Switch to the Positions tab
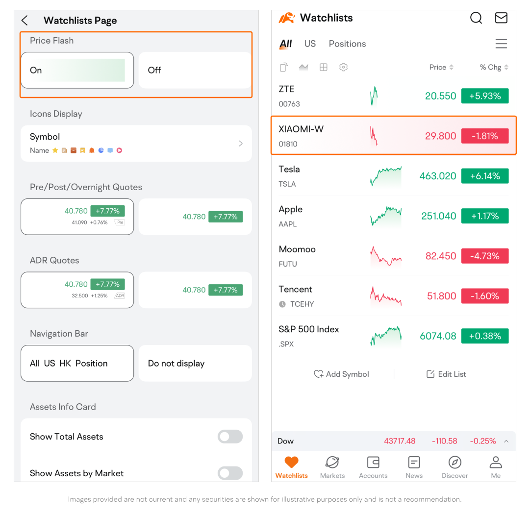 click(347, 44)
